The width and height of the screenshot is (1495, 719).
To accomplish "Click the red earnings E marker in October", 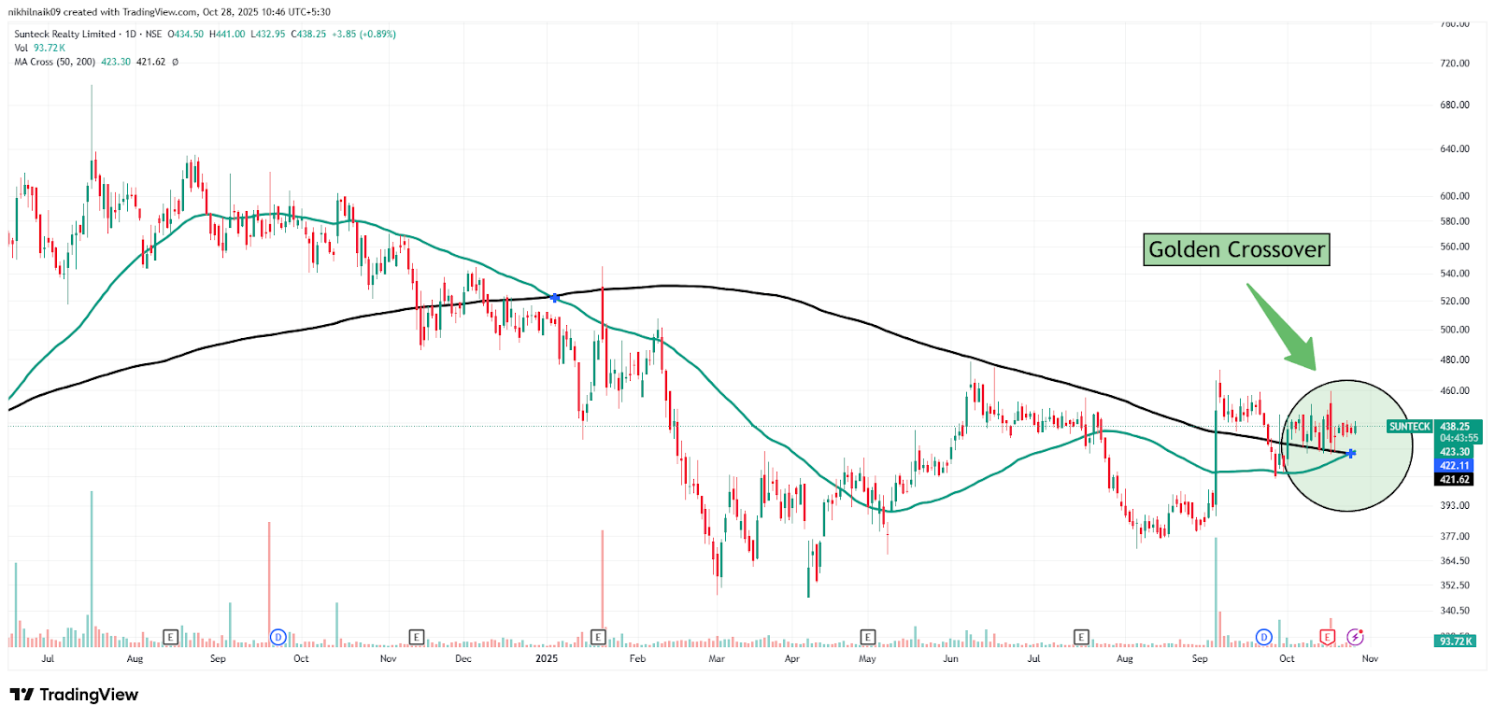I will (x=1327, y=637).
